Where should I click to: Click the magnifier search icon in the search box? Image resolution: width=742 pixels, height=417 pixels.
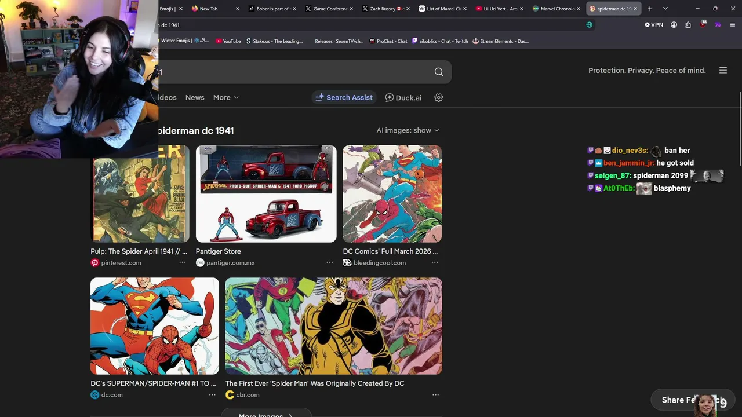pyautogui.click(x=439, y=72)
